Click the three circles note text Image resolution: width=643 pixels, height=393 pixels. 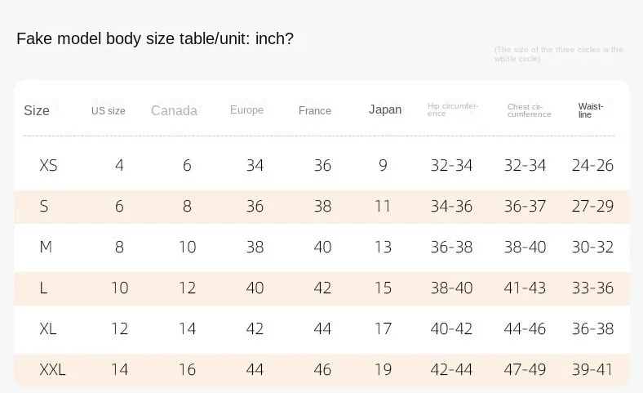point(558,55)
